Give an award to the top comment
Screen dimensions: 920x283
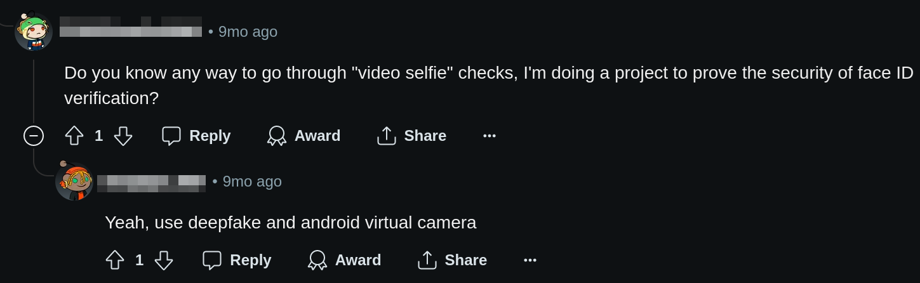click(304, 136)
